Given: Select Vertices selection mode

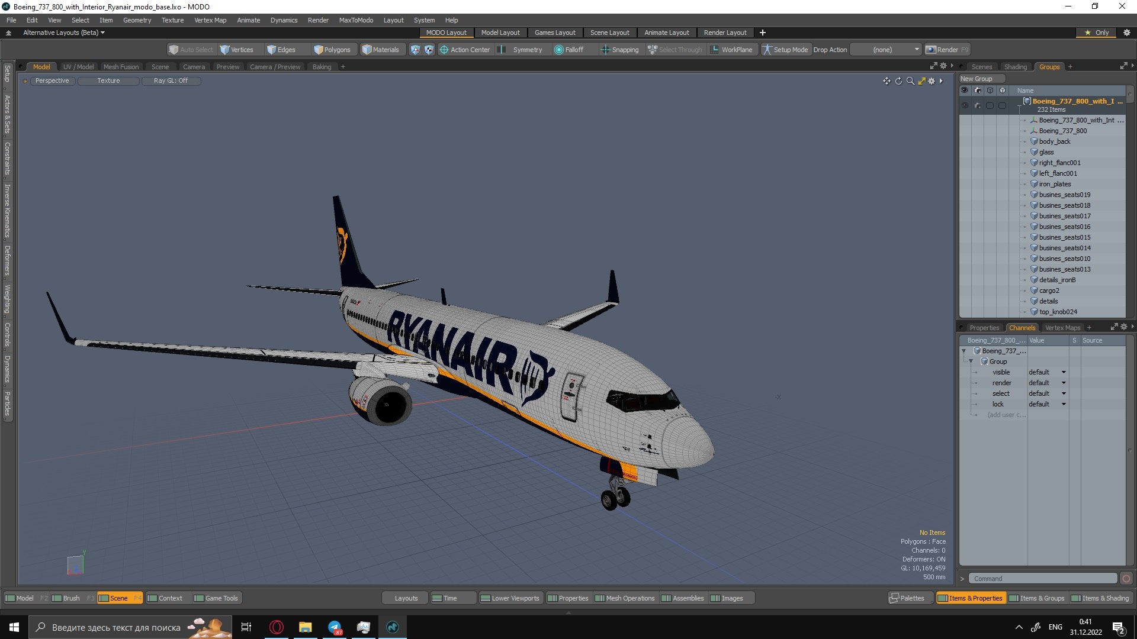Looking at the screenshot, I should 236,50.
